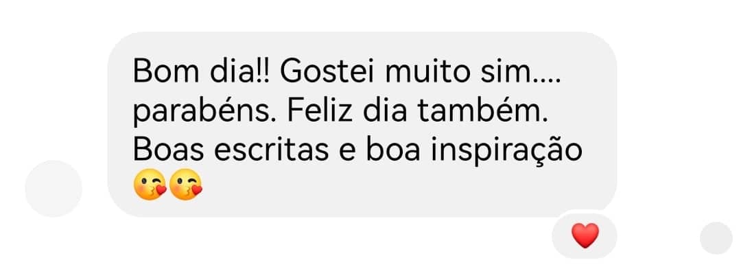Click the small gray seen indicator circle
This screenshot has height=278, width=741.
pyautogui.click(x=716, y=238)
